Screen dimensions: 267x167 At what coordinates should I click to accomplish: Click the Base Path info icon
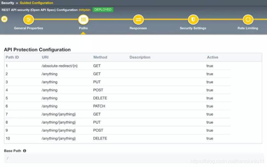coord(24,151)
